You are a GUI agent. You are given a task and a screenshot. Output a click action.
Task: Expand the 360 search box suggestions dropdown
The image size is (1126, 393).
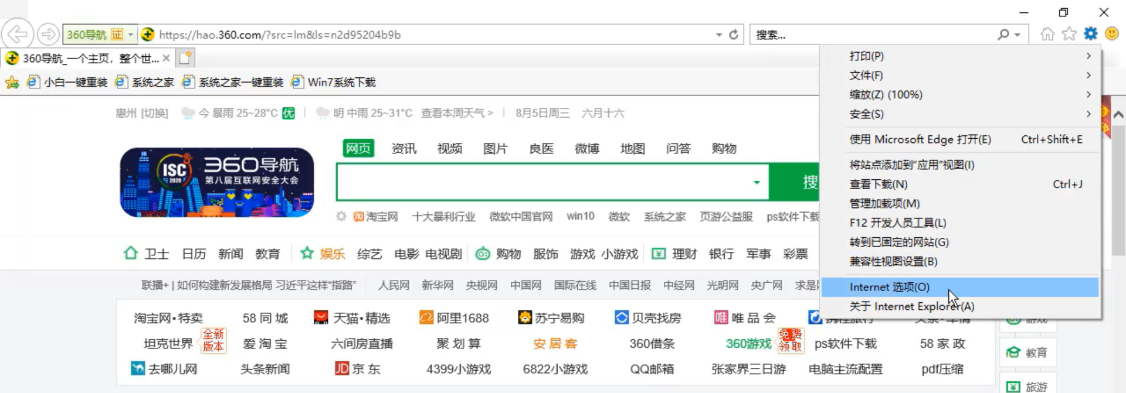[757, 183]
